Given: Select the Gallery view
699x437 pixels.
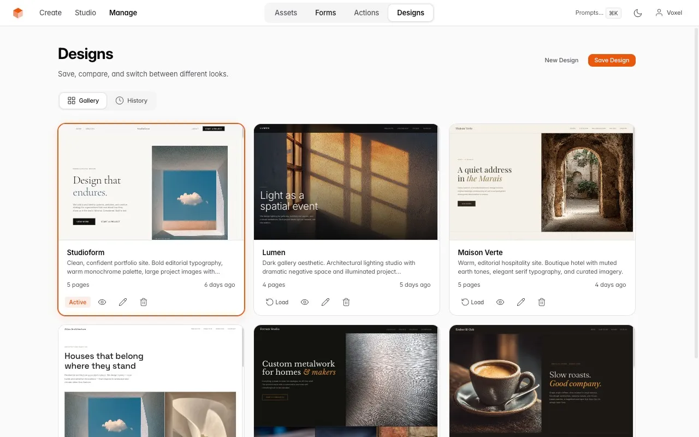Looking at the screenshot, I should [x=82, y=101].
